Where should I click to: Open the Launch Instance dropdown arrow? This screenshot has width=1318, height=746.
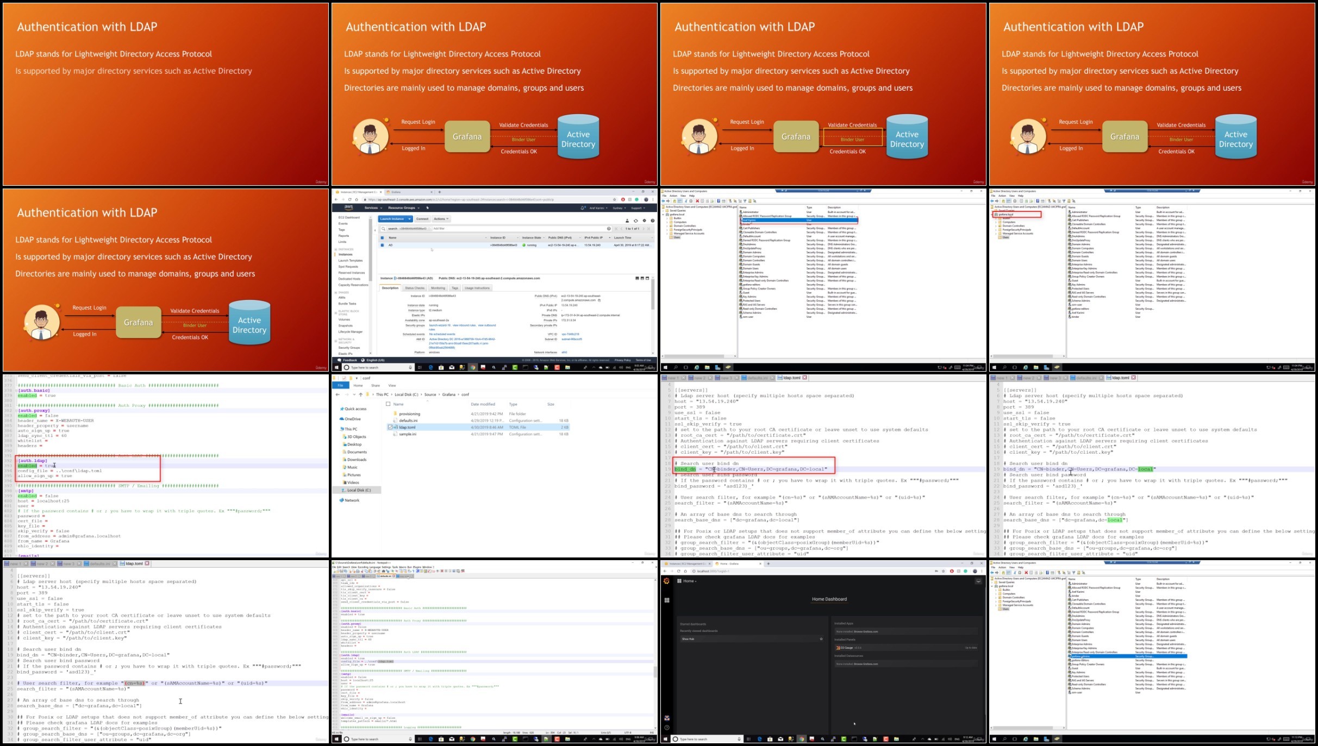click(x=409, y=219)
